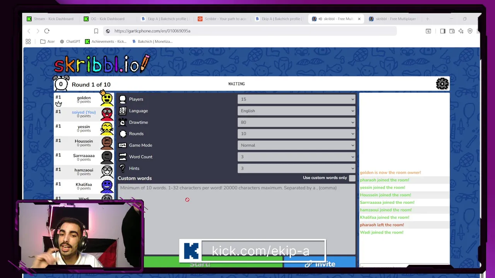The height and width of the screenshot is (278, 495).
Task: Go back in browser history
Action: pyautogui.click(x=29, y=31)
